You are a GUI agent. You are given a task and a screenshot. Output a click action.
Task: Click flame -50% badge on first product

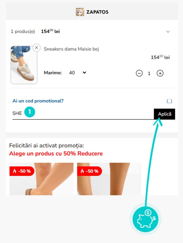22,171
